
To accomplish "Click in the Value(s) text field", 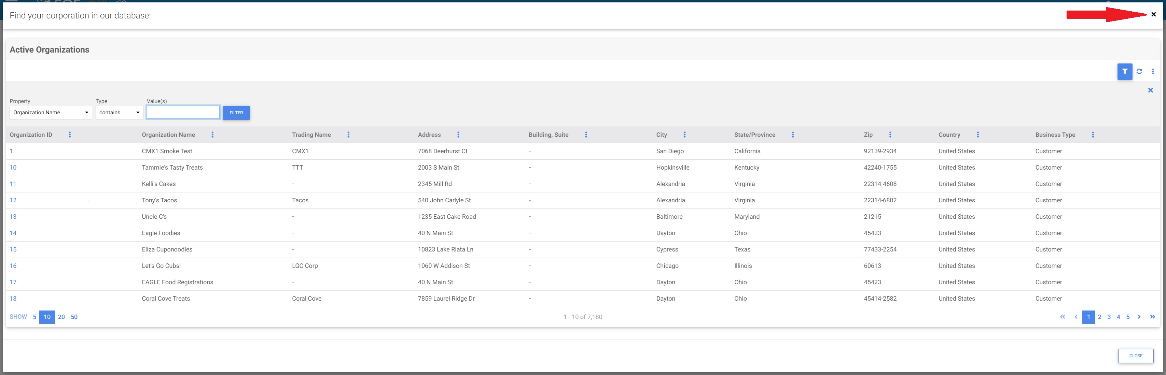I will point(183,113).
